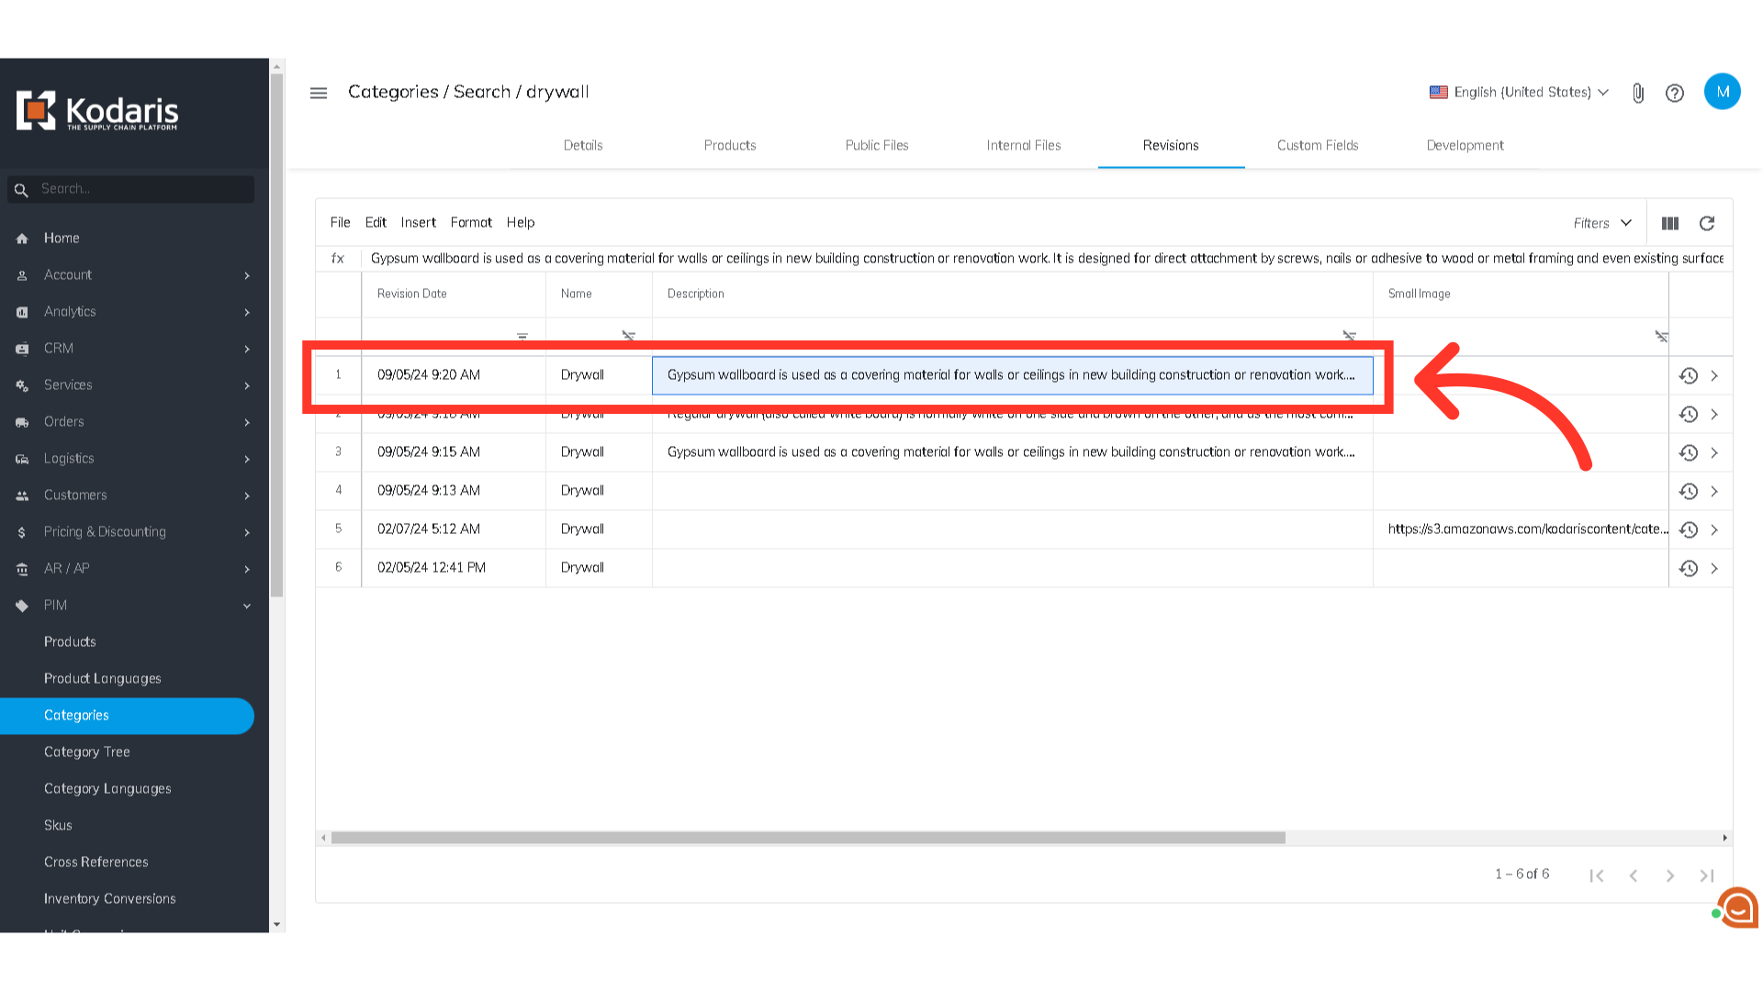The width and height of the screenshot is (1763, 991).
Task: Toggle the Description column filter icon
Action: coord(1349,337)
